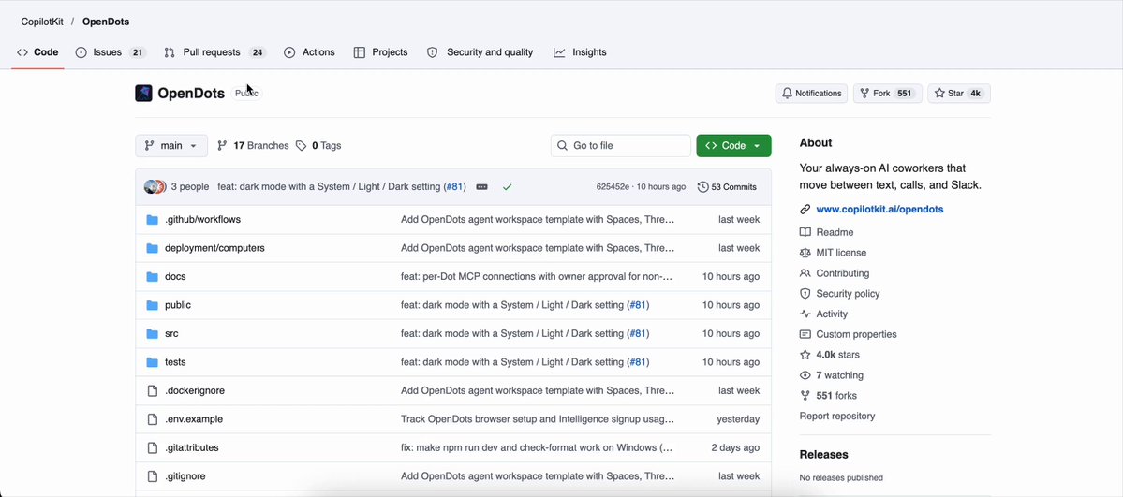The width and height of the screenshot is (1123, 497).
Task: Open the src folder
Action: (x=172, y=334)
